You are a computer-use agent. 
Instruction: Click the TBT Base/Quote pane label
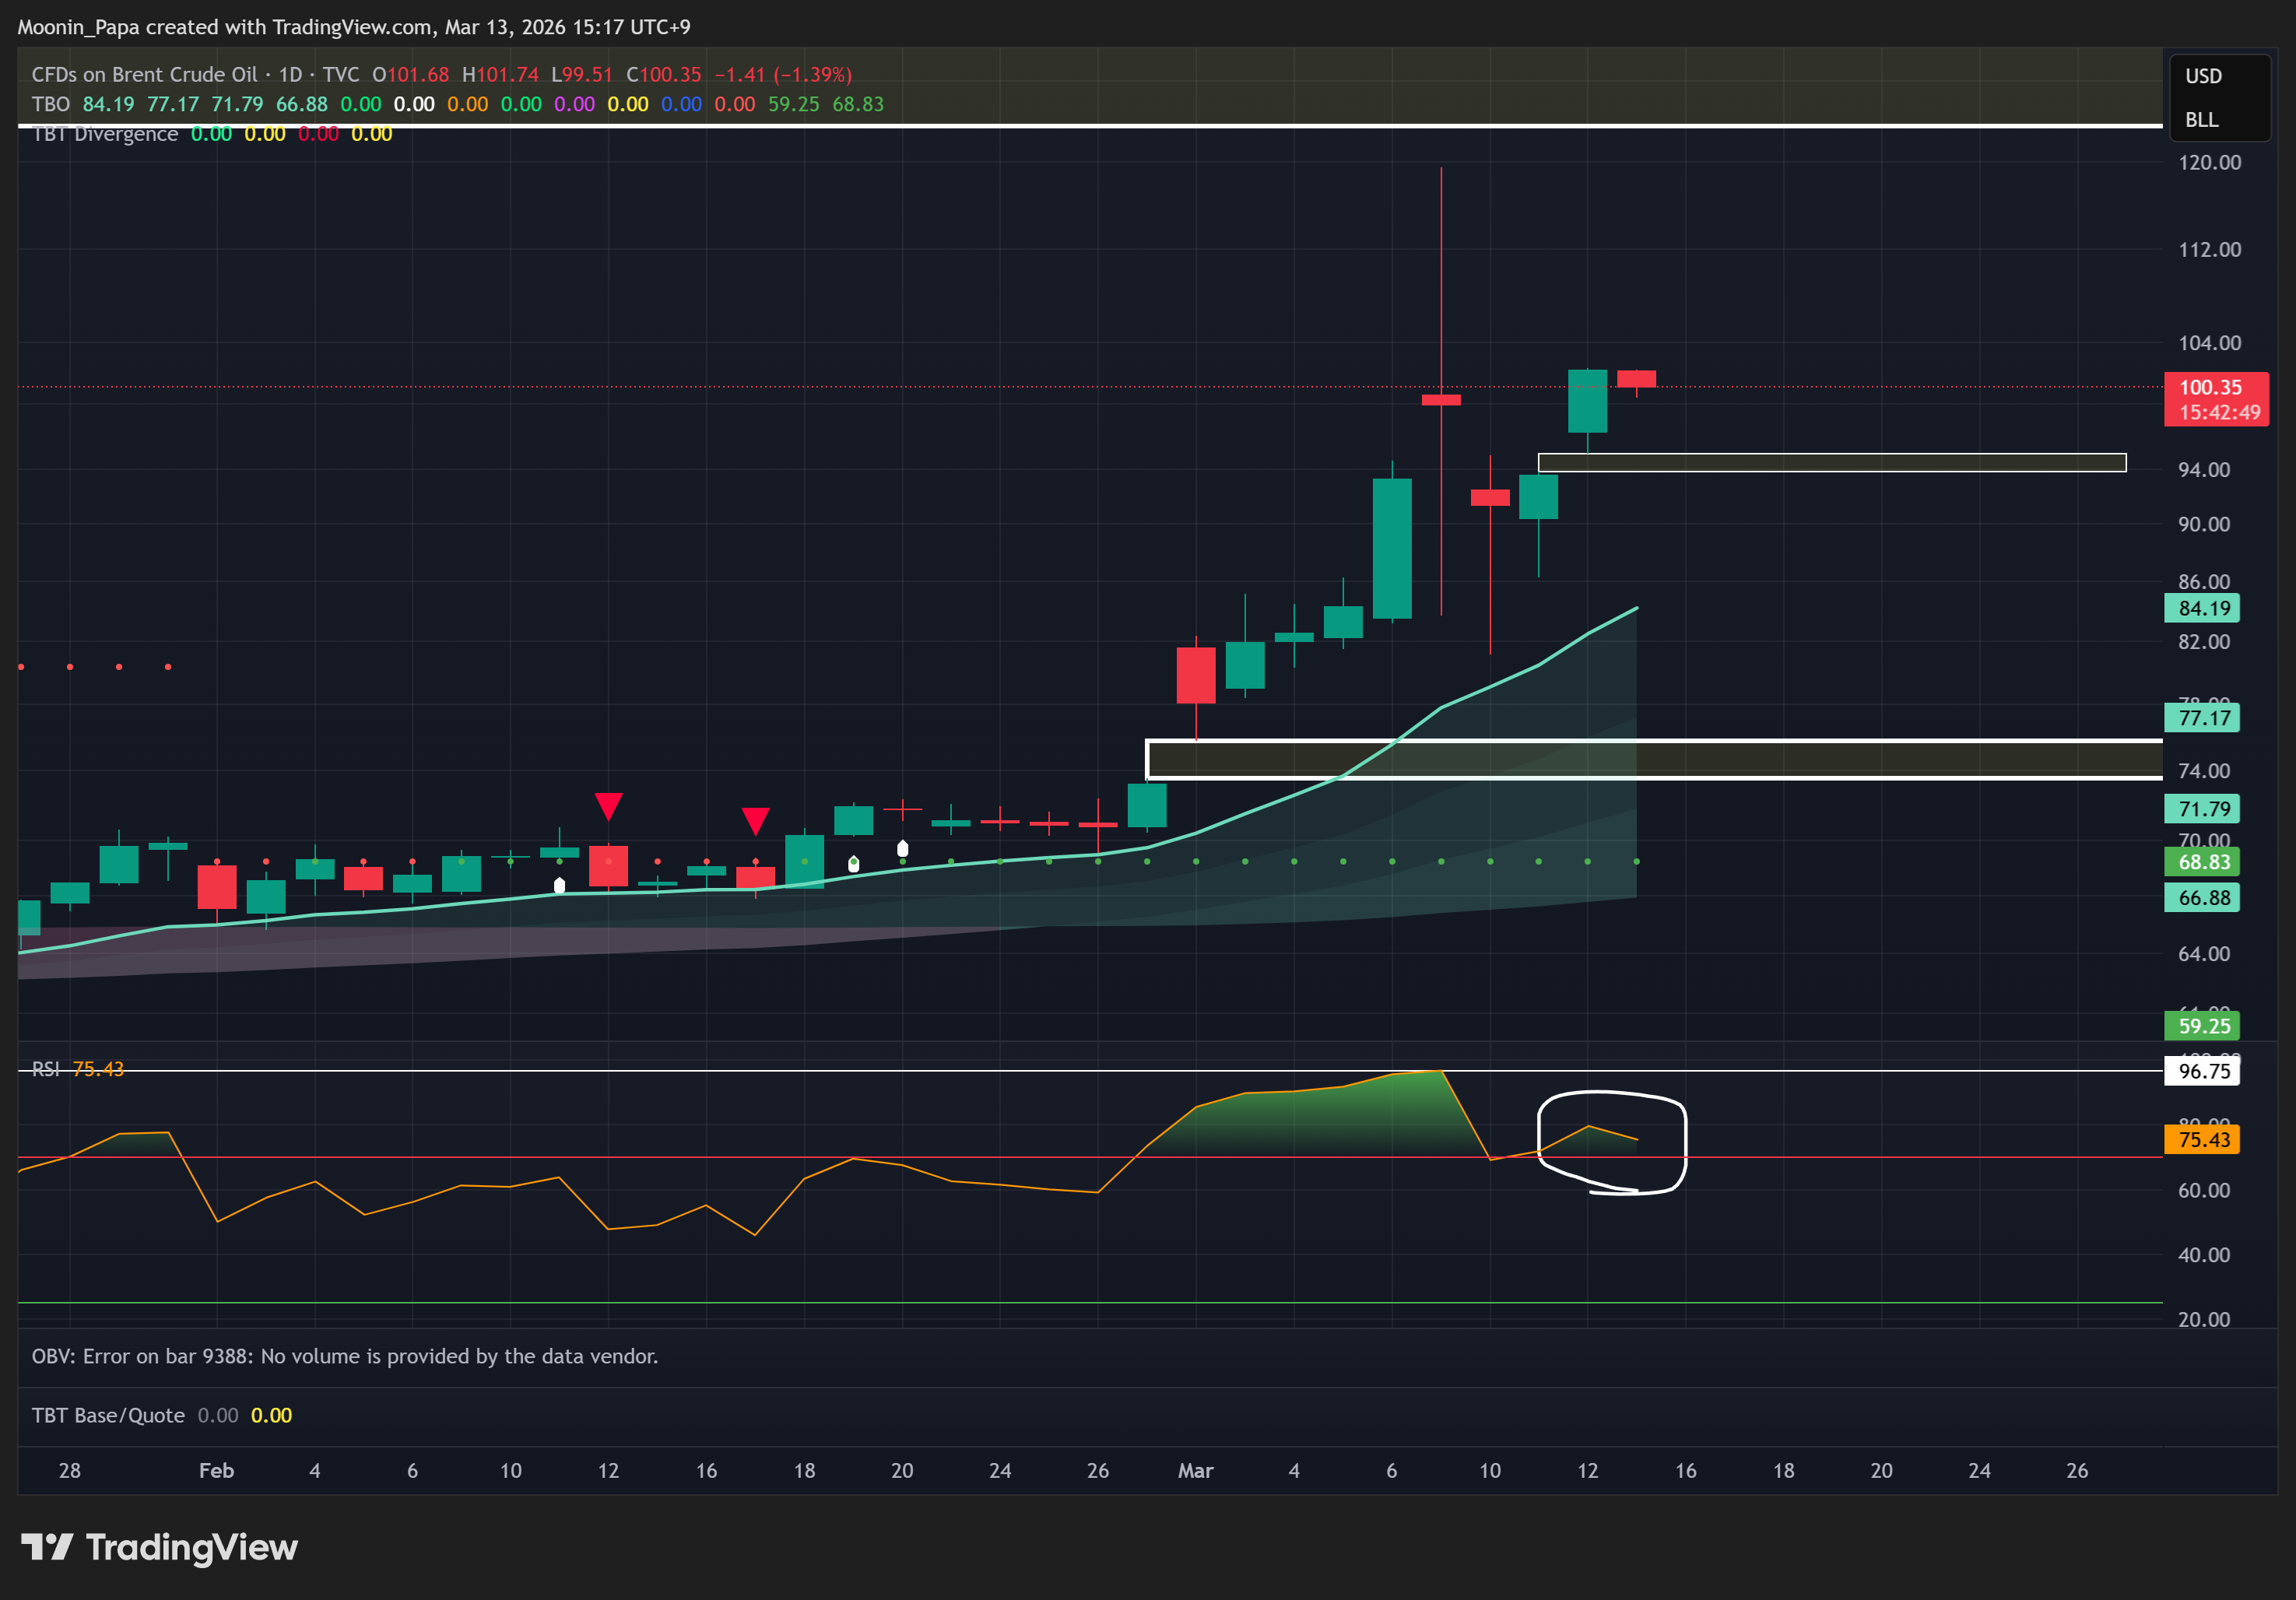point(108,1415)
